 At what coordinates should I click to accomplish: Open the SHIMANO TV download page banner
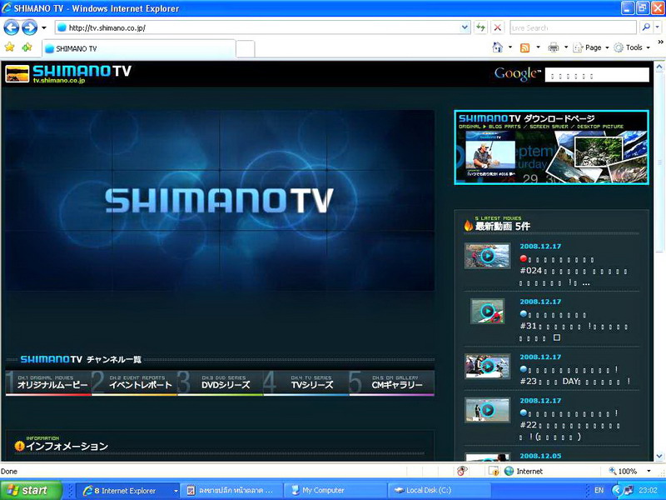click(x=551, y=147)
